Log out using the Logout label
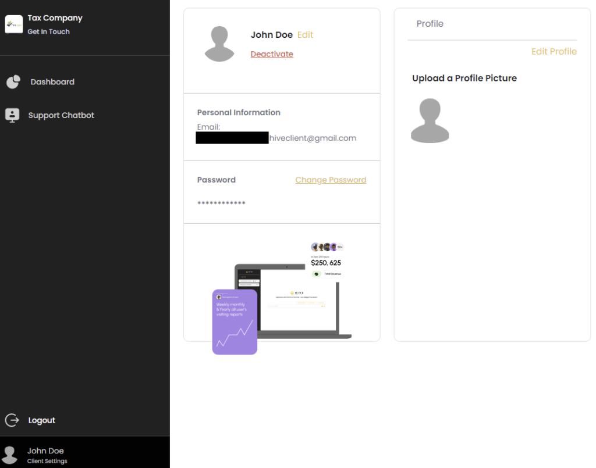The height and width of the screenshot is (468, 596). click(x=42, y=420)
